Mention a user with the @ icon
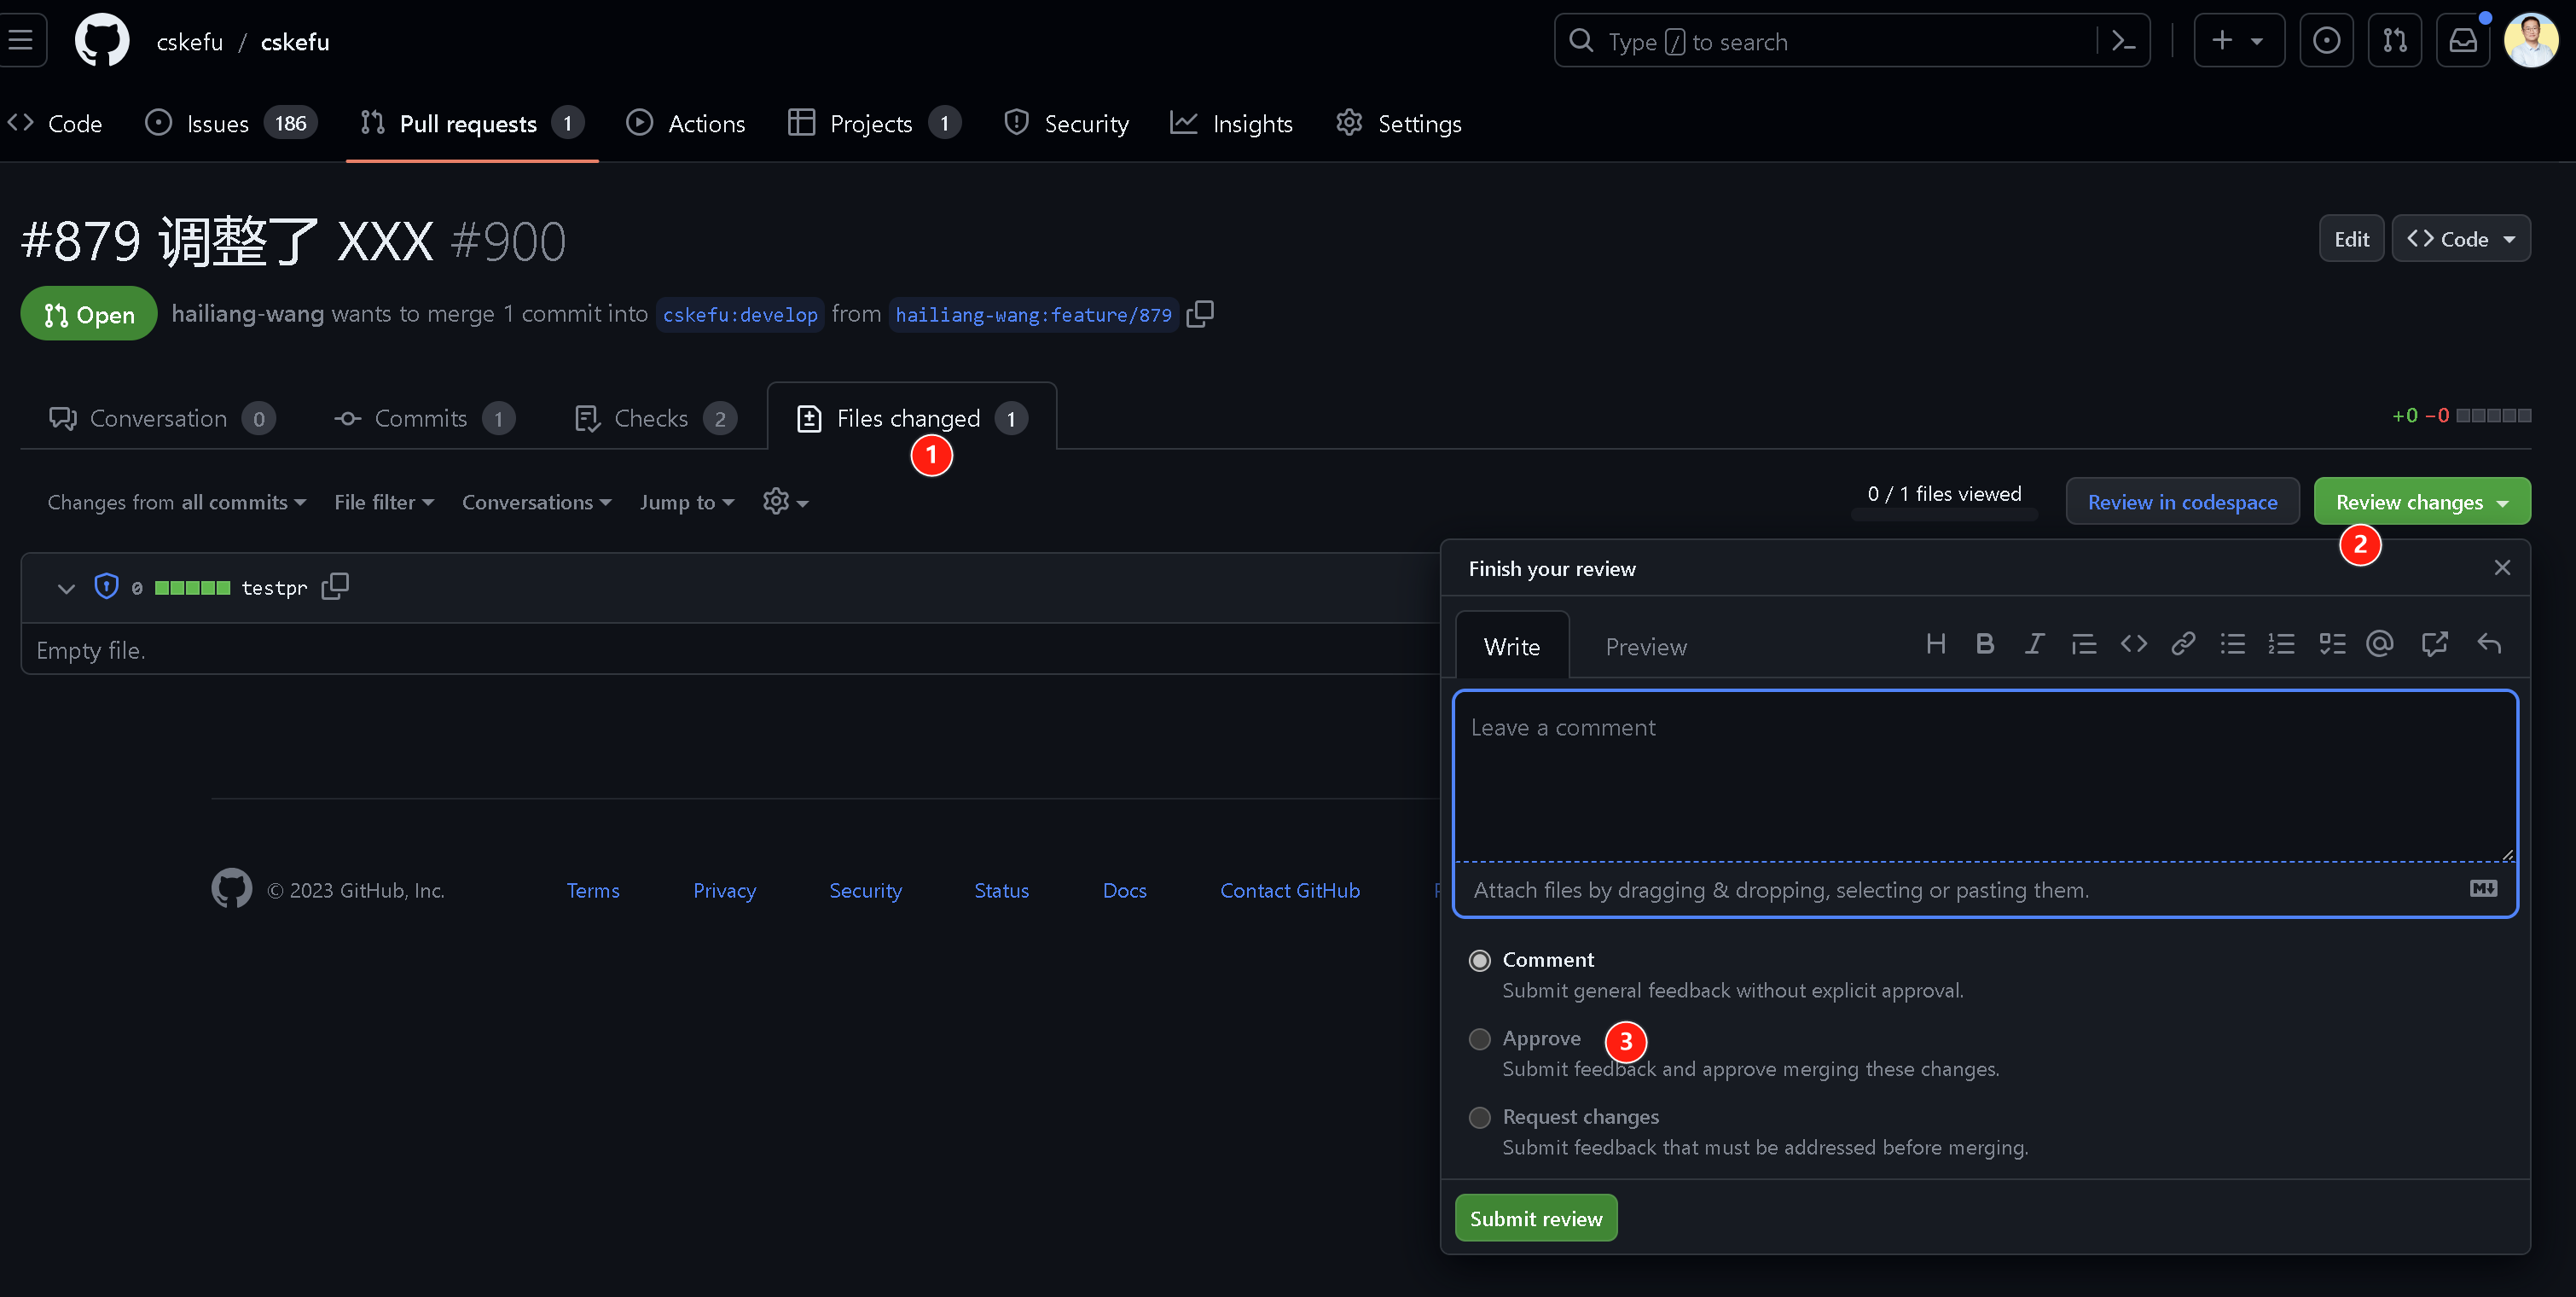2576x1297 pixels. pos(2380,644)
